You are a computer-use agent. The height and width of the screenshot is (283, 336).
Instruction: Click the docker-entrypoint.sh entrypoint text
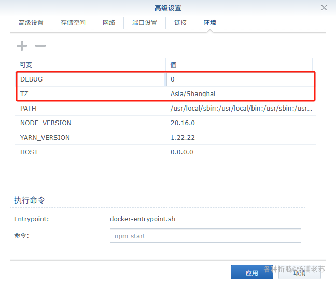[x=143, y=219]
